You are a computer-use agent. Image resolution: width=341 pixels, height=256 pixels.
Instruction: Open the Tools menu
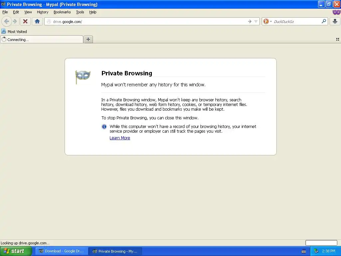click(80, 12)
